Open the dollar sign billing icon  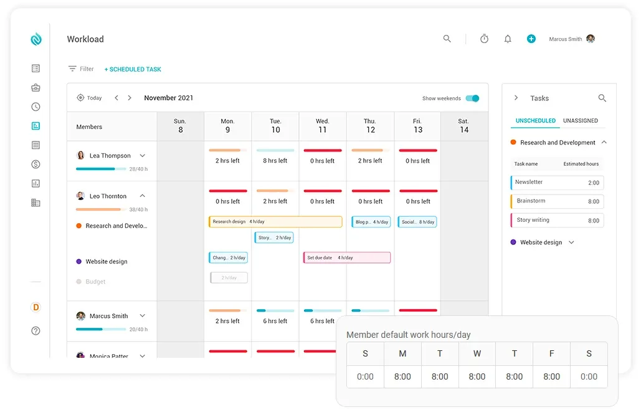36,165
